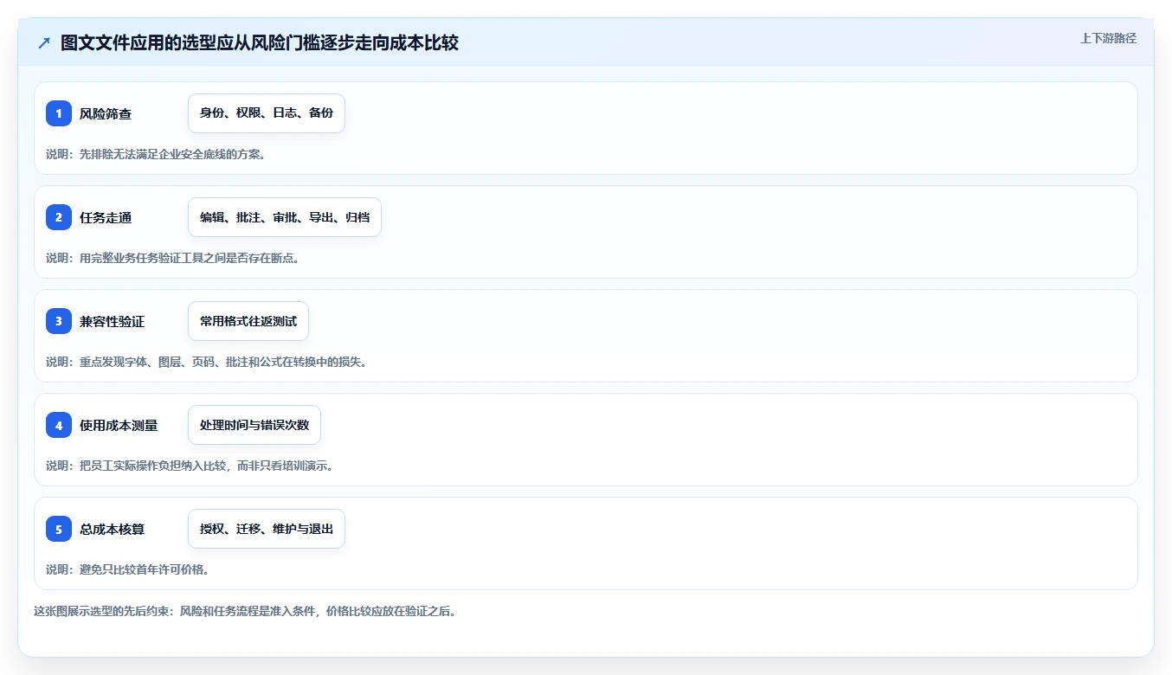Image resolution: width=1172 pixels, height=675 pixels.
Task: Click the 使用成本测量 step title
Action: coord(119,425)
